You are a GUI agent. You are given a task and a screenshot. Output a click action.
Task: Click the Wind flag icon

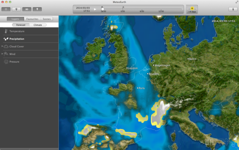pos(6,54)
